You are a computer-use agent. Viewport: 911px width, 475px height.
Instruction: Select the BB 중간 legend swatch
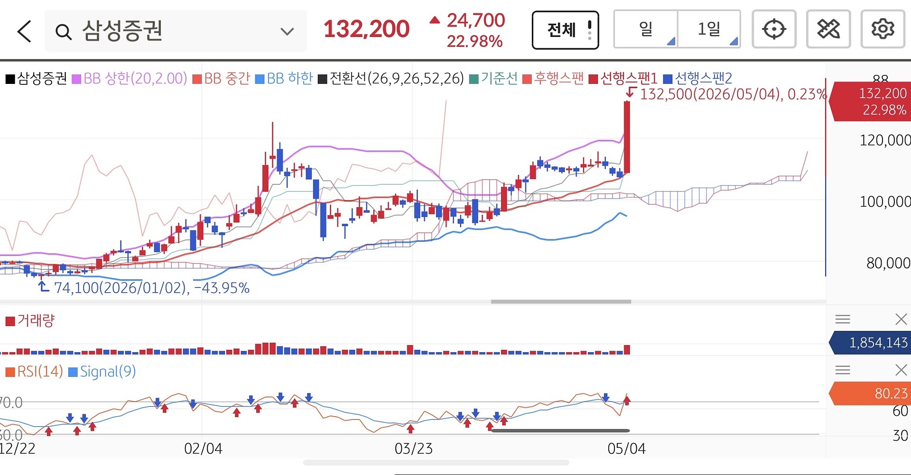(197, 79)
